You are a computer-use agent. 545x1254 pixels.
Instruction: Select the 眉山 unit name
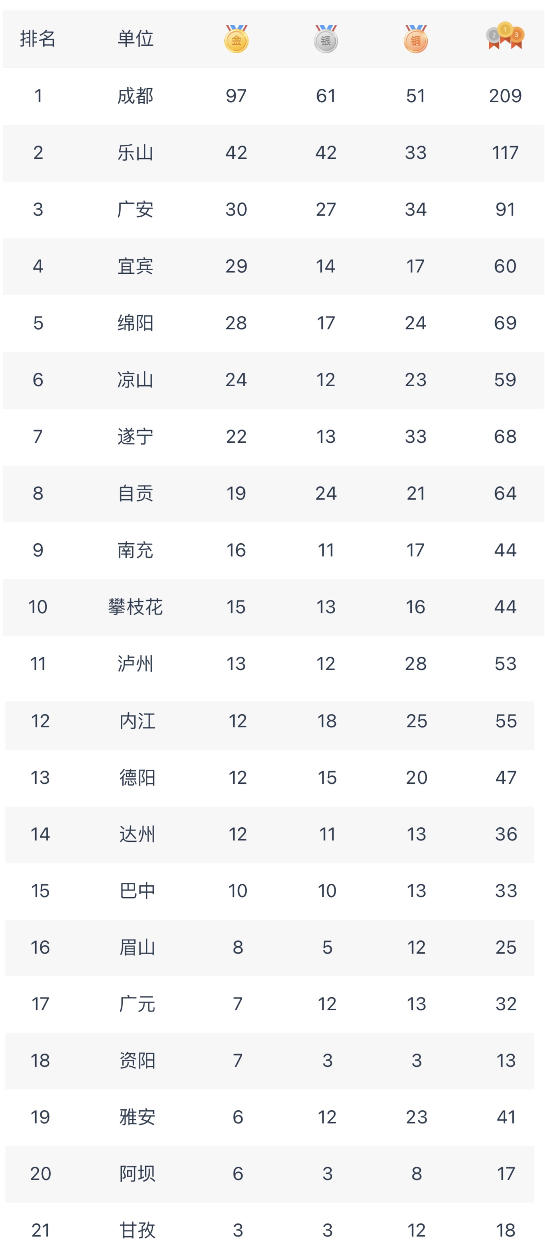(x=137, y=947)
